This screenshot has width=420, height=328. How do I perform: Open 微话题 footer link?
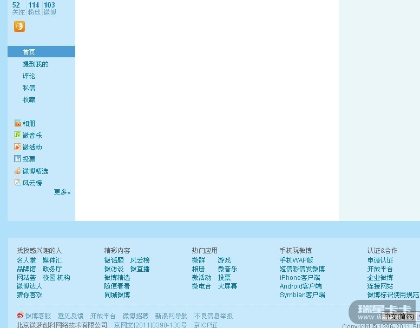[114, 260]
